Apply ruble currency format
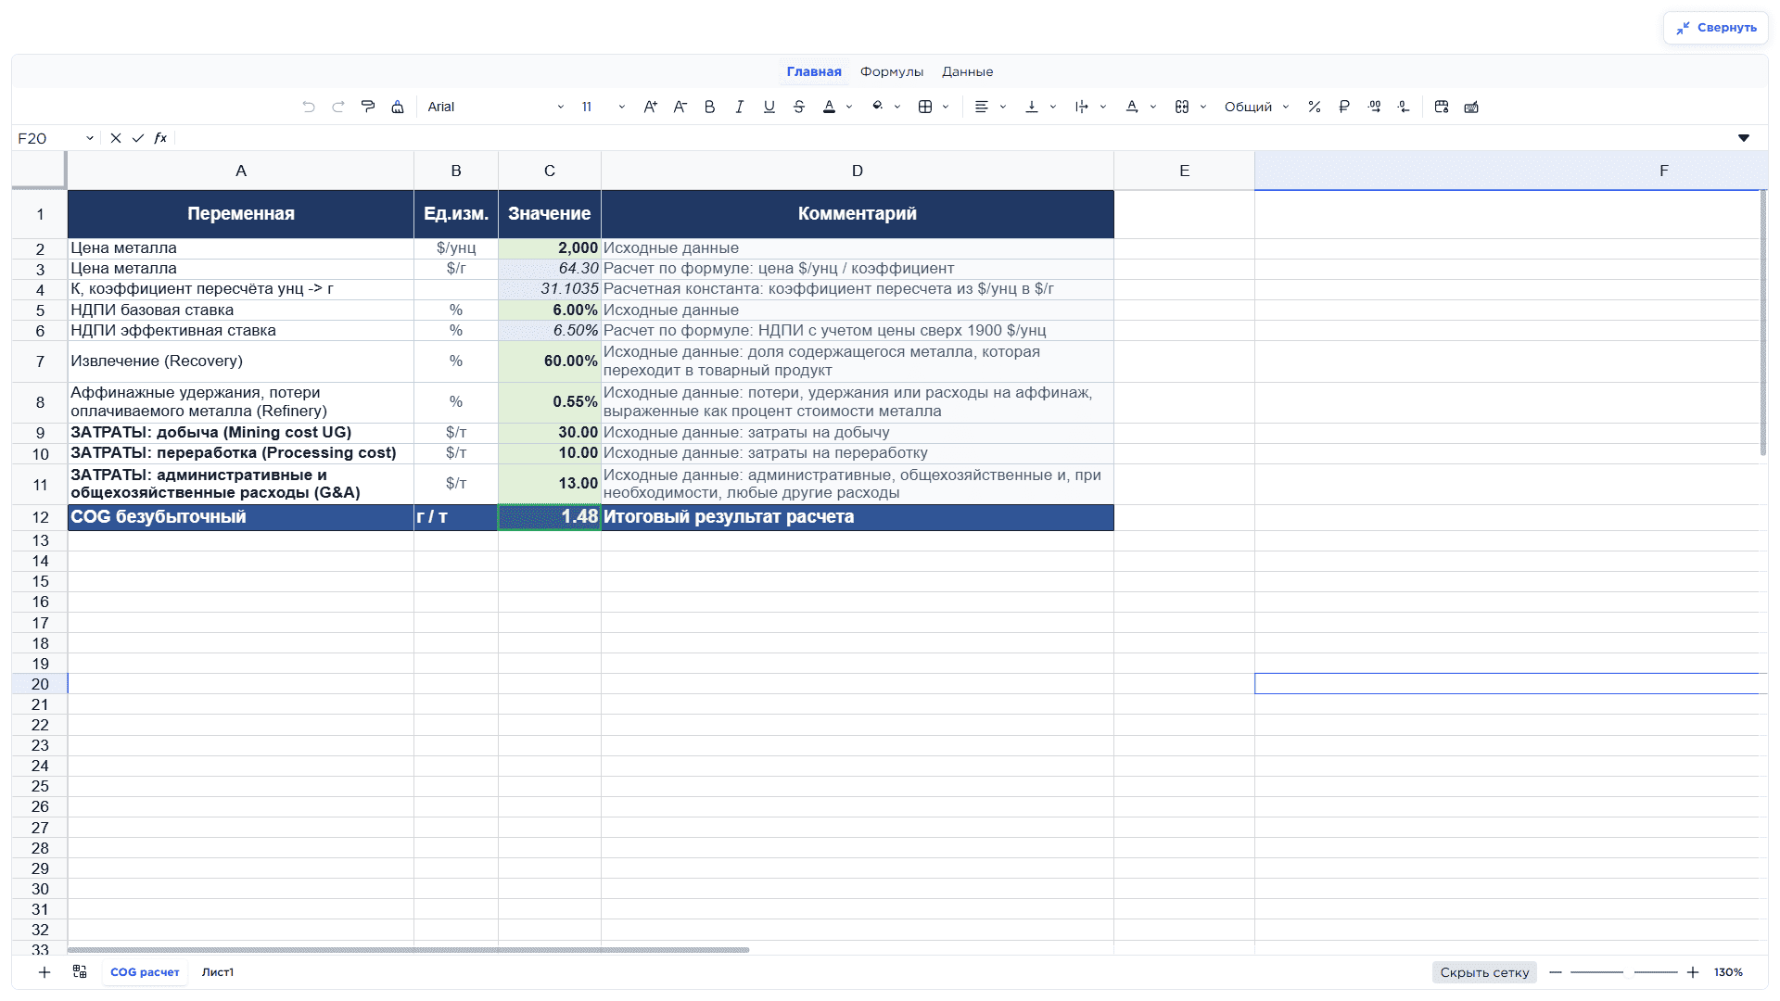Viewport: 1780px width, 1001px height. 1344,107
